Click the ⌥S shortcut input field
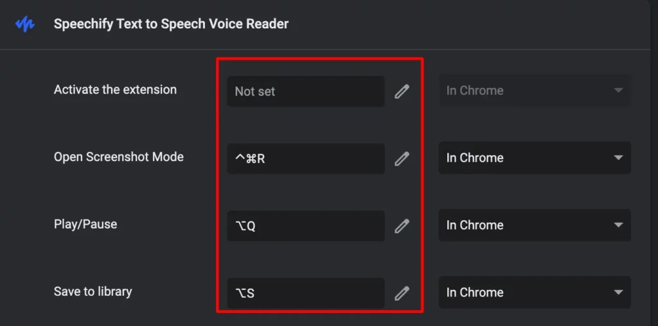This screenshot has width=658, height=326. (x=305, y=293)
